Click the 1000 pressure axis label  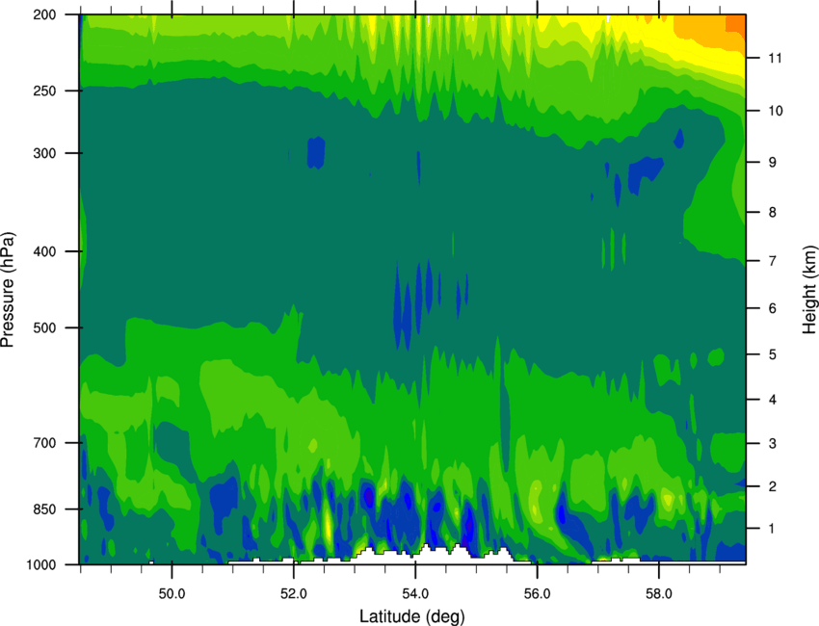(x=40, y=565)
